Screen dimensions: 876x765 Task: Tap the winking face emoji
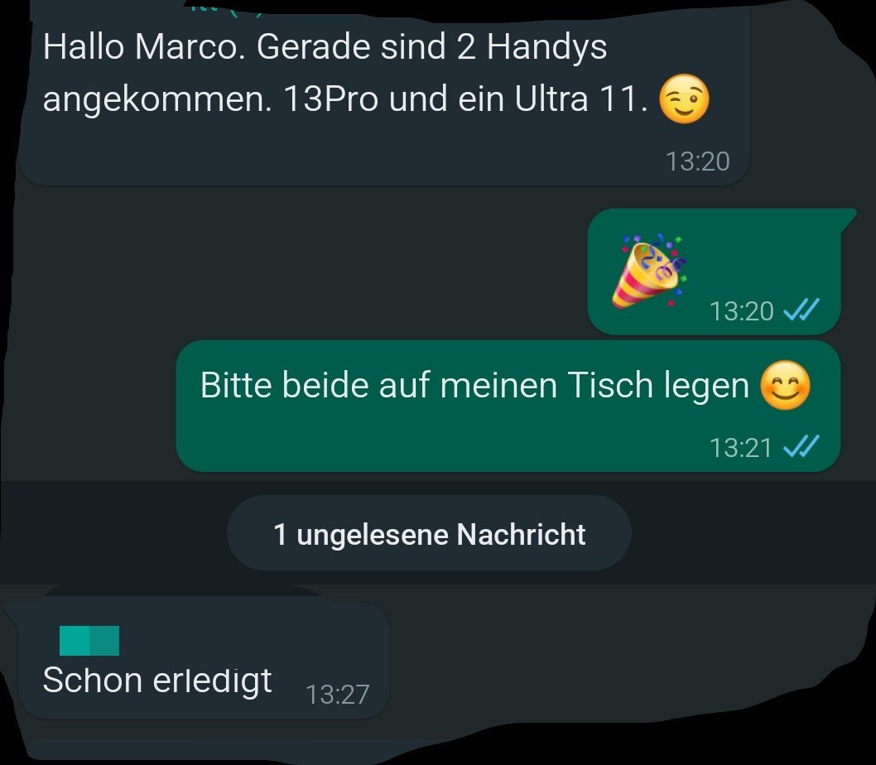pos(685,99)
